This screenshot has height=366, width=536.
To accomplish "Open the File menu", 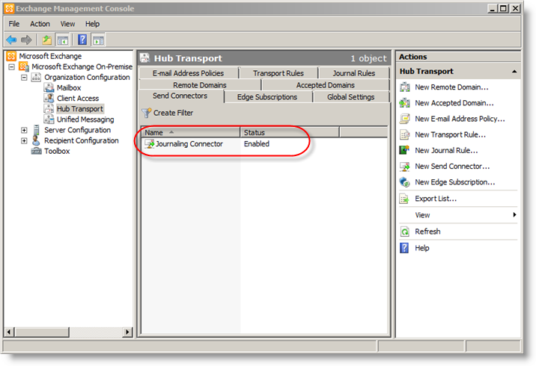I will [x=14, y=24].
